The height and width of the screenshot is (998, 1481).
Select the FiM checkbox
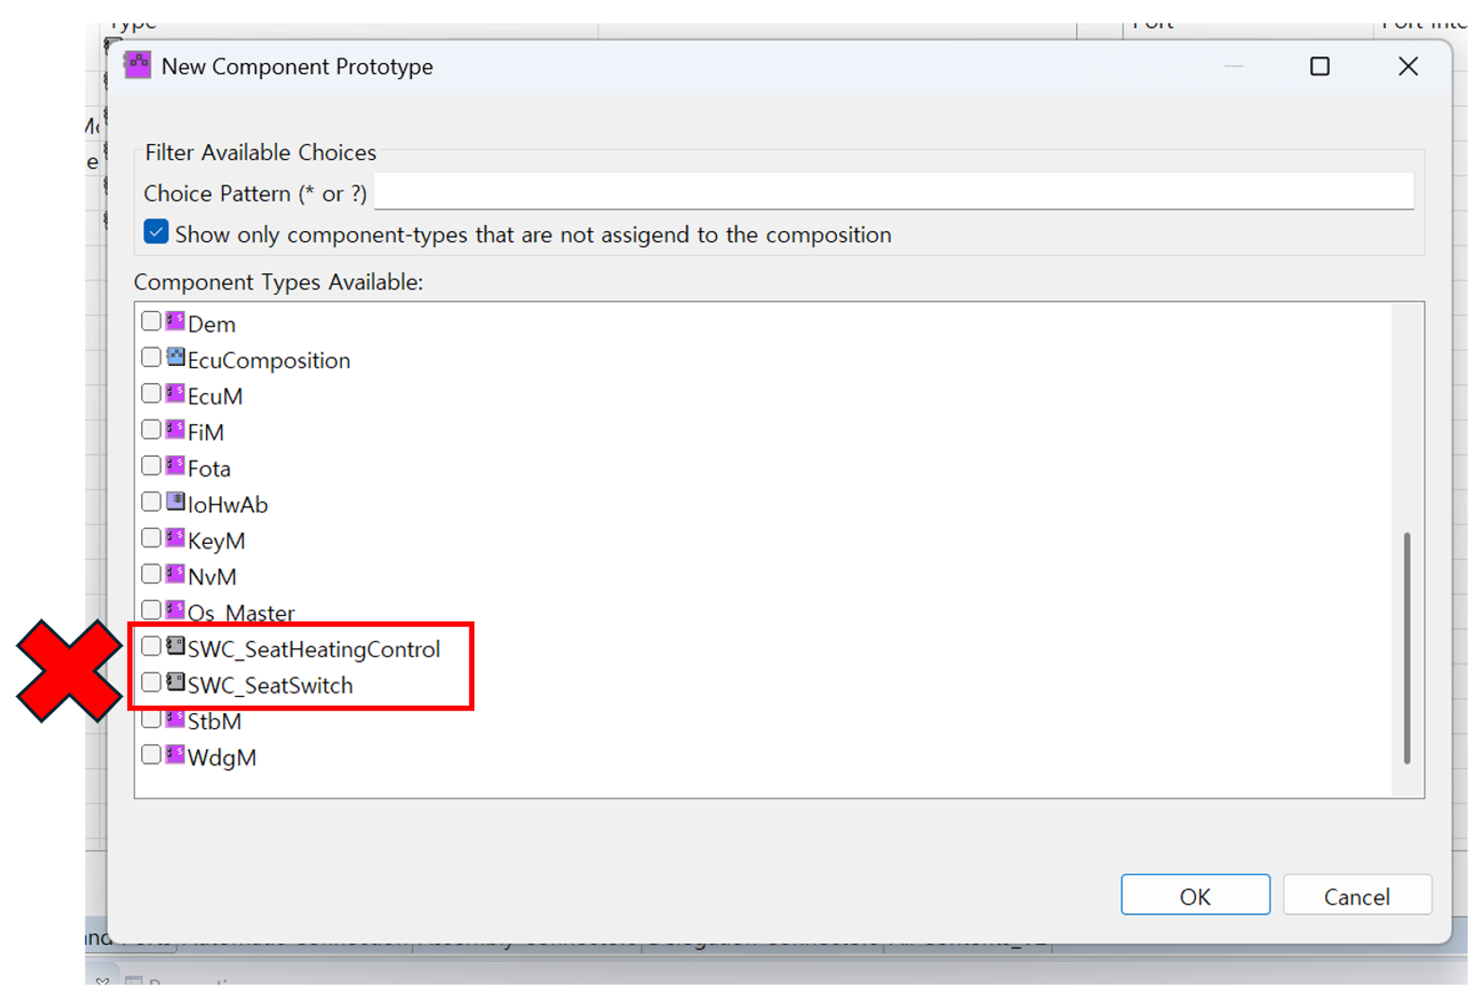(151, 430)
